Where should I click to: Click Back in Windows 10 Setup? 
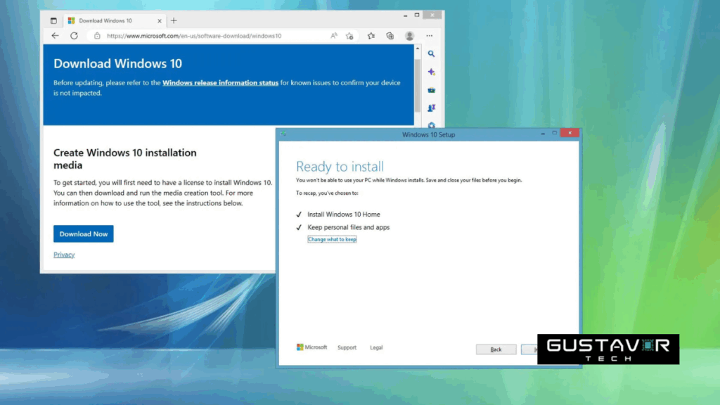point(496,349)
